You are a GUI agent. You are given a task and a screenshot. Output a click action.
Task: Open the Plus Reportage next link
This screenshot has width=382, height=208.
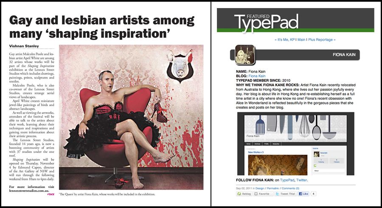pos(322,40)
